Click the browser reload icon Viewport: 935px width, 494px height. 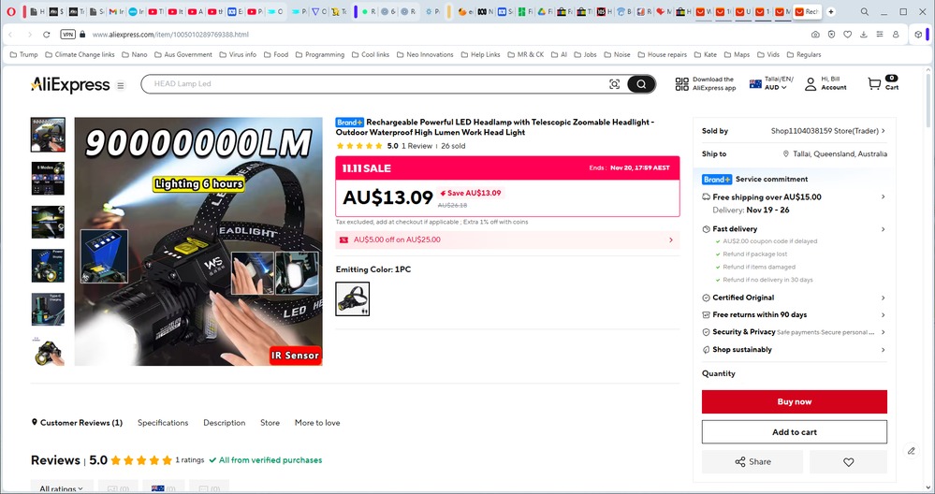(50, 35)
